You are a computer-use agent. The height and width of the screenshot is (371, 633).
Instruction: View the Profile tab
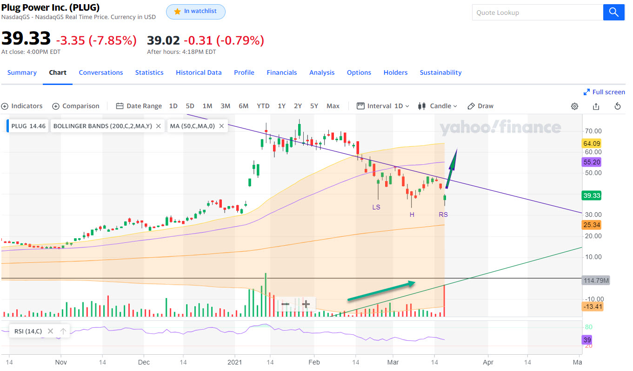(x=244, y=72)
